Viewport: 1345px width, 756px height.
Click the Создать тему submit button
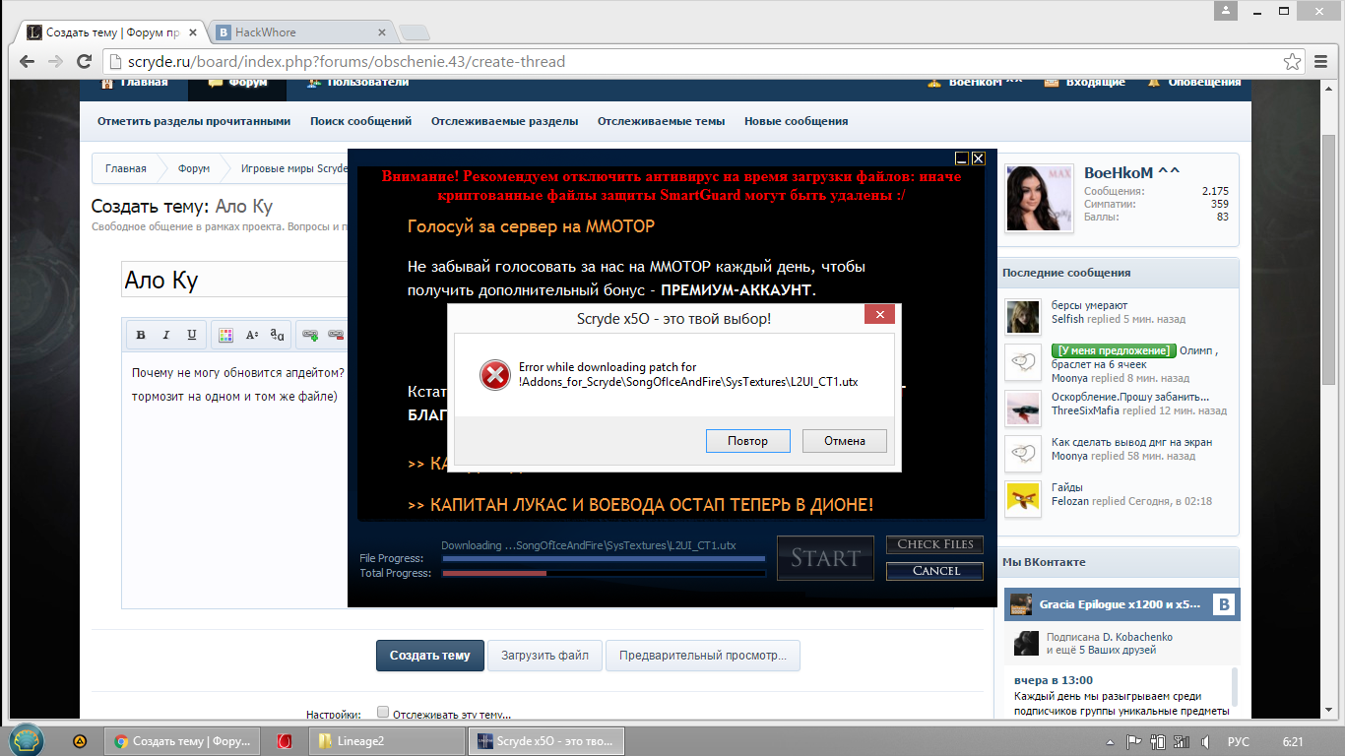[429, 656]
